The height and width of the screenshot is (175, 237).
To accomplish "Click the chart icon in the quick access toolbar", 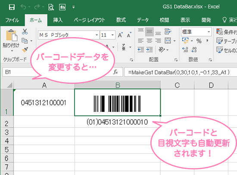I will (62, 7).
